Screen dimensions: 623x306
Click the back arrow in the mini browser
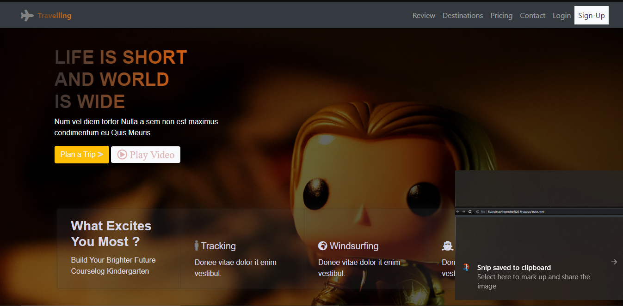coord(457,211)
